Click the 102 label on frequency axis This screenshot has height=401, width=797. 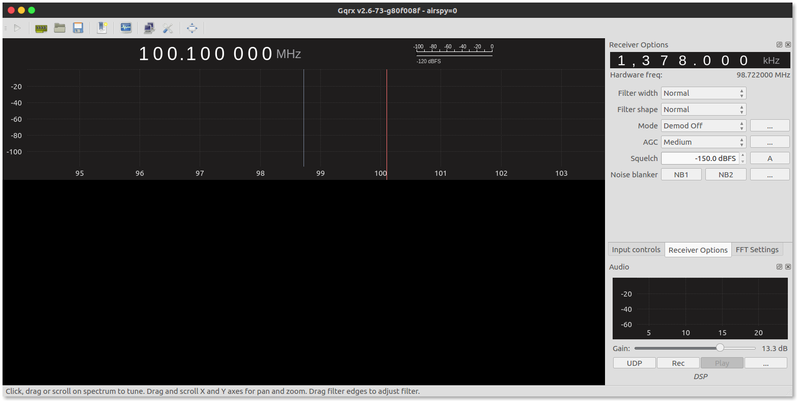[x=501, y=173]
